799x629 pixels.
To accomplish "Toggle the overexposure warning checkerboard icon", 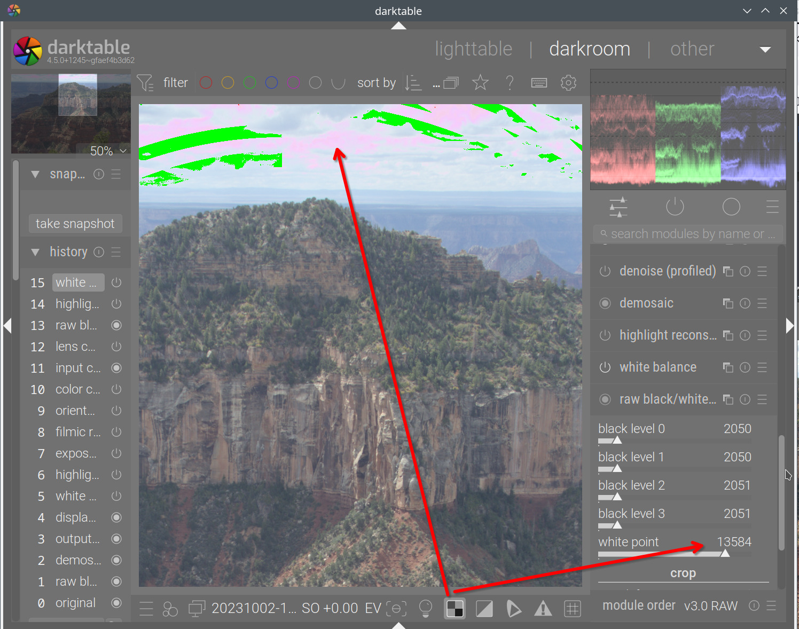I will click(x=455, y=608).
